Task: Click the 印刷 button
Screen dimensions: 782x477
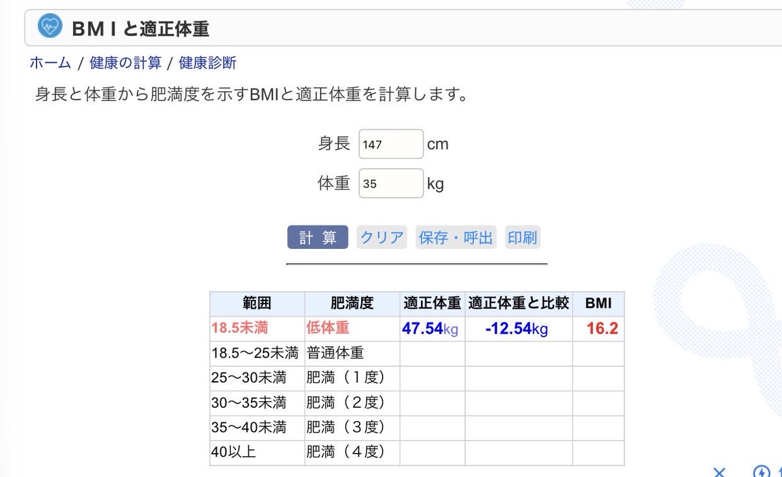Action: pyautogui.click(x=523, y=237)
